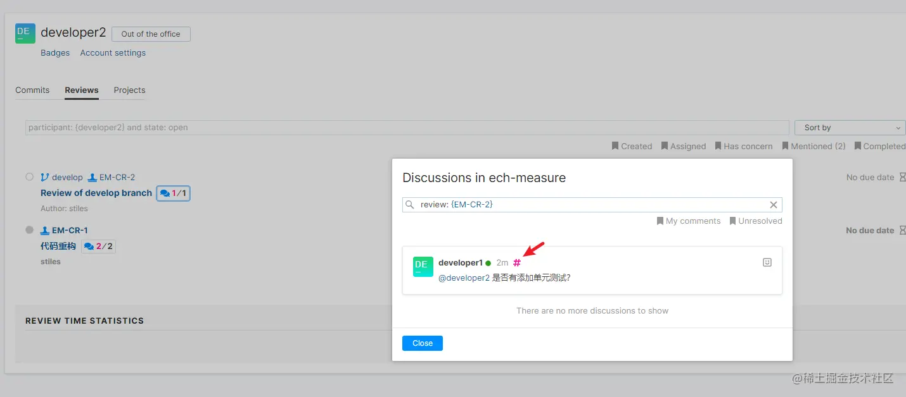The width and height of the screenshot is (906, 397).
Task: Click the develop branch name link
Action: (67, 178)
